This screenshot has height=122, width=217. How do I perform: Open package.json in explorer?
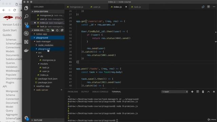click(x=47, y=82)
